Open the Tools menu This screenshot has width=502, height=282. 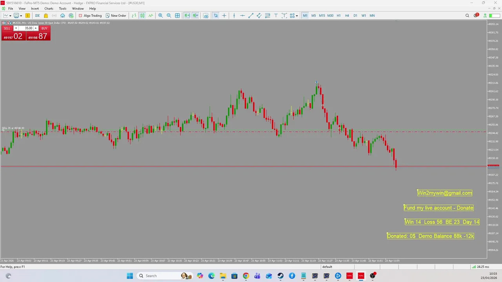click(x=63, y=9)
